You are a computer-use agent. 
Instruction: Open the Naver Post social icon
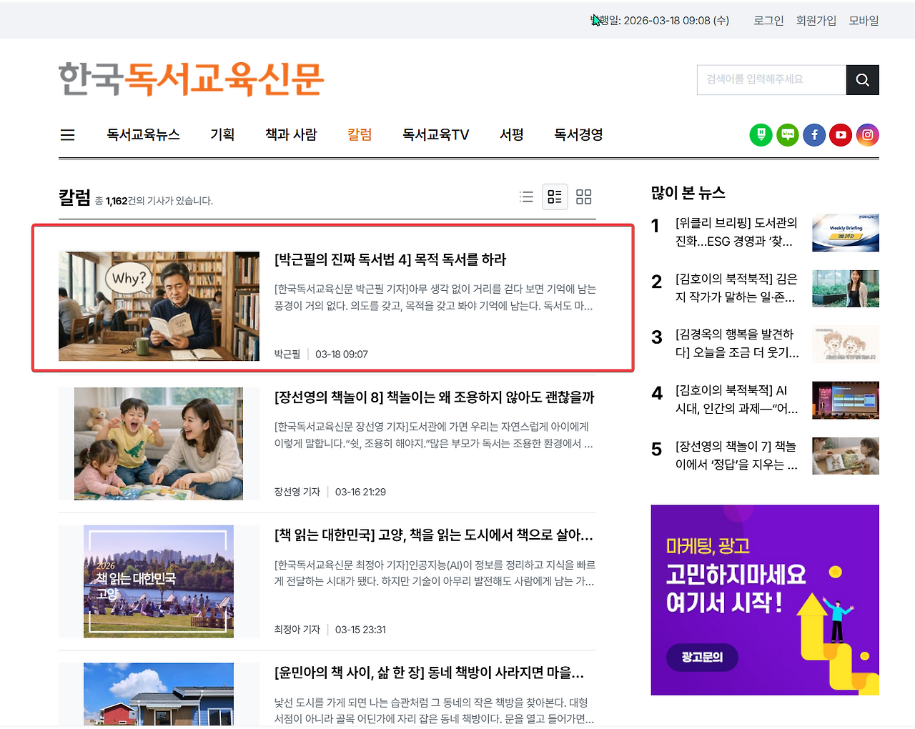[x=761, y=135]
